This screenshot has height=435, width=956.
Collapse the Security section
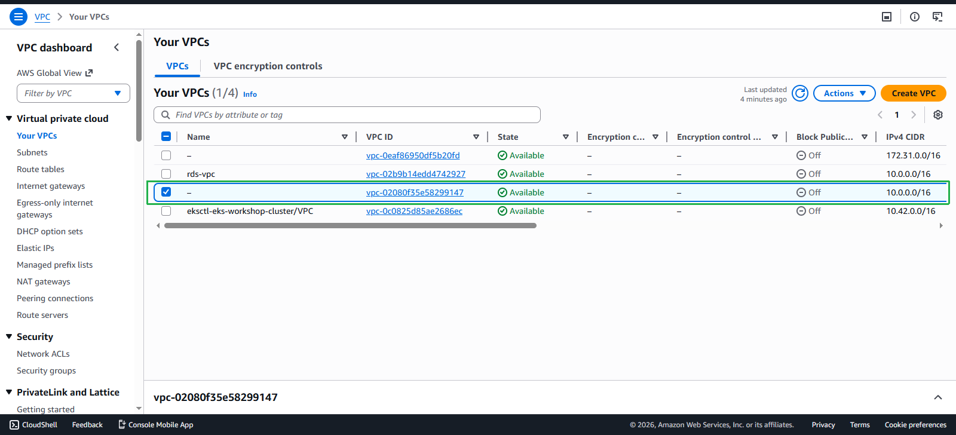point(9,336)
